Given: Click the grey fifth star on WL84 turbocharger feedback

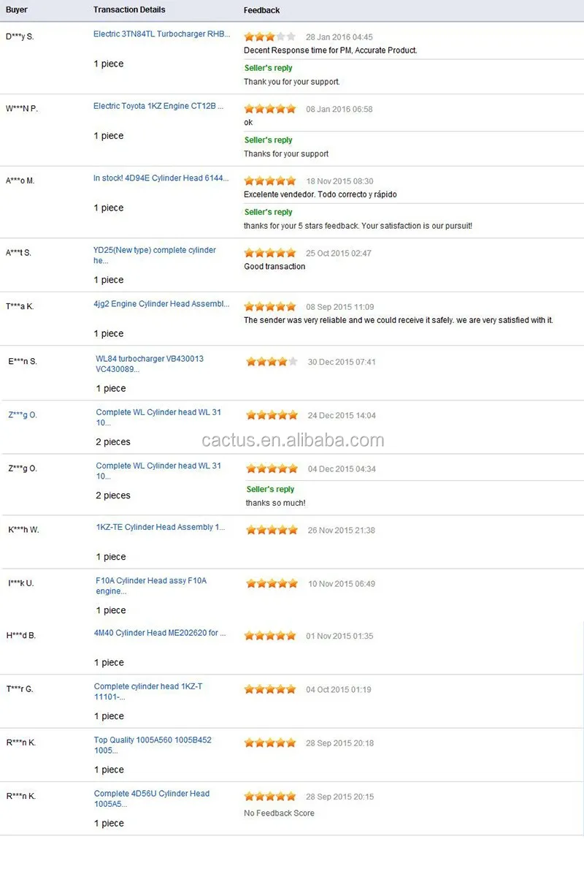Looking at the screenshot, I should (292, 361).
